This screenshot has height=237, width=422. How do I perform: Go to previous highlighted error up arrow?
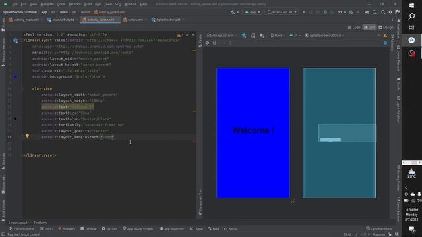tap(187, 35)
